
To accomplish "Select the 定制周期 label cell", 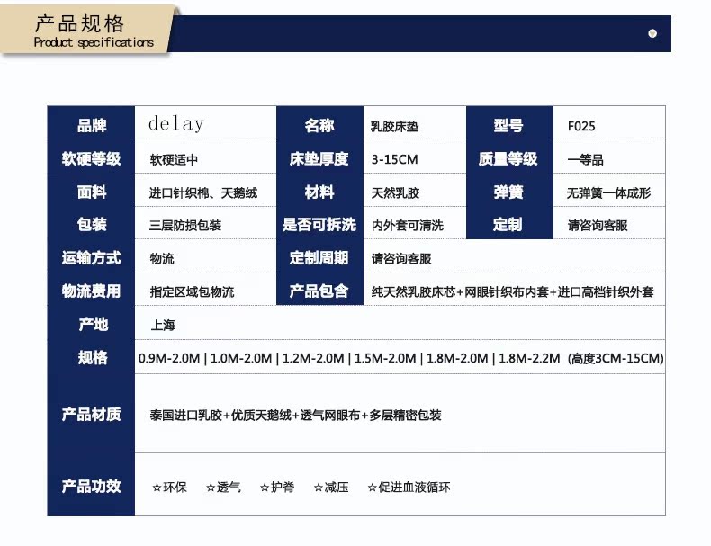I will click(x=319, y=256).
